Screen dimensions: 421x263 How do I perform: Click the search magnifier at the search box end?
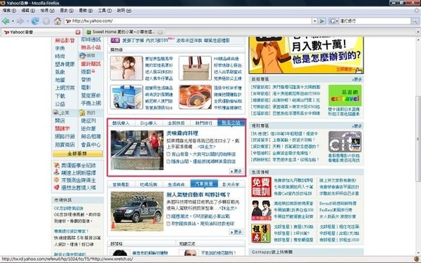click(x=415, y=21)
